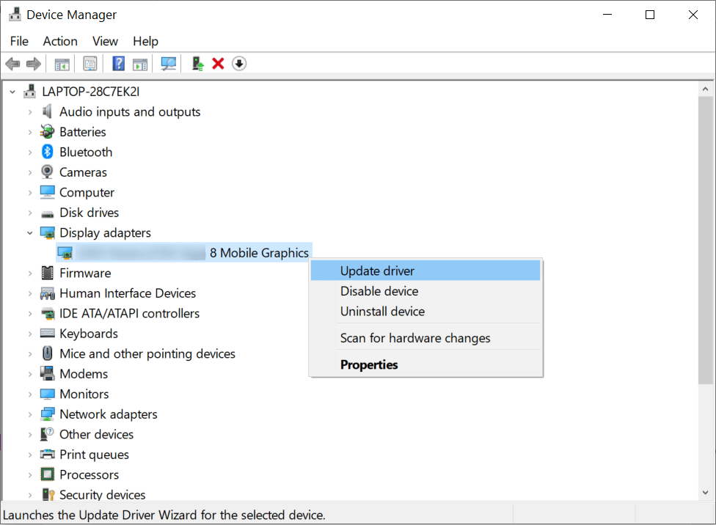Click the Processors category icon
This screenshot has width=716, height=525.
pos(47,474)
